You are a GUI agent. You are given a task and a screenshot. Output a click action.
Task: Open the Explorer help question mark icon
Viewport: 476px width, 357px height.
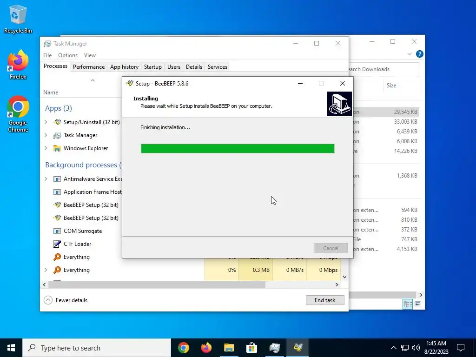tap(420, 54)
